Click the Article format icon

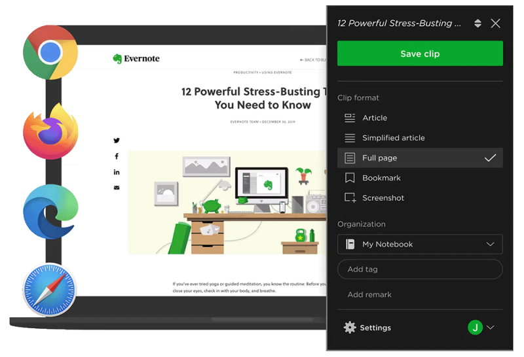tap(350, 118)
